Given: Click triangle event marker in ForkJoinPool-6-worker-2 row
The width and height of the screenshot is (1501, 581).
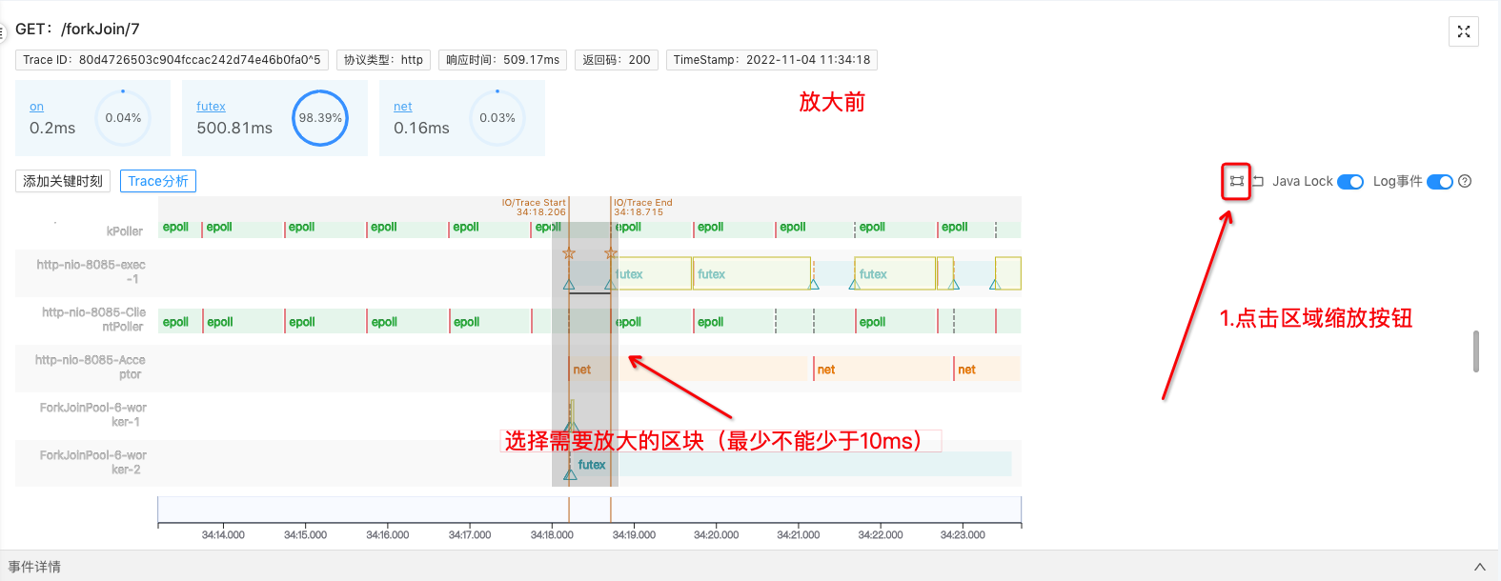Looking at the screenshot, I should [x=570, y=473].
